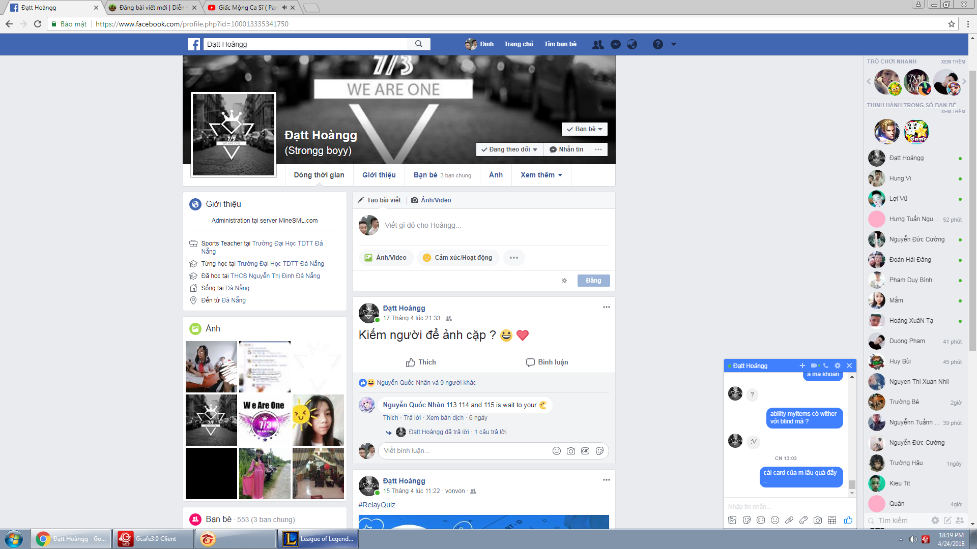
Task: Open options menu on 17 Tháng 4 post
Action: 606,307
